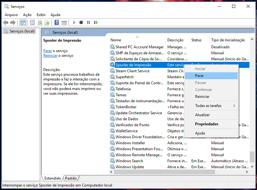The height and width of the screenshot is (190, 257).
Task: Switch to the Padrão tab
Action: [71, 178]
